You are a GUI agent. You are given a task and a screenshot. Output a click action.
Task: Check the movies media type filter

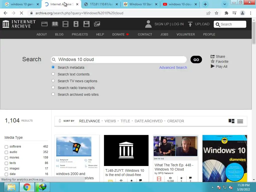tap(6, 158)
